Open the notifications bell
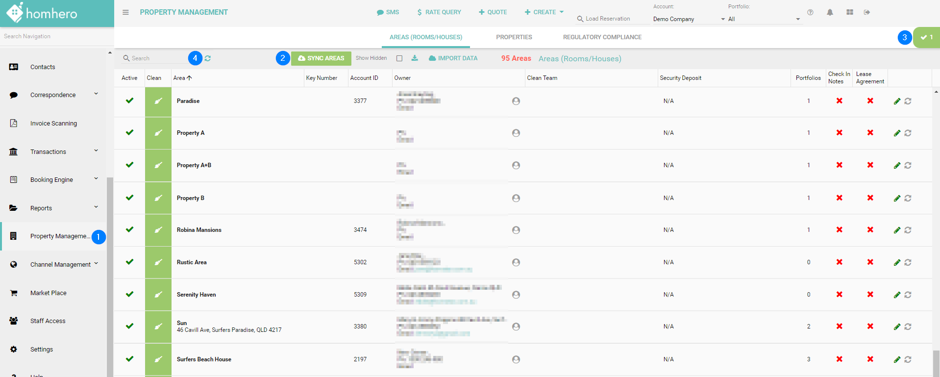This screenshot has height=377, width=940. 830,12
